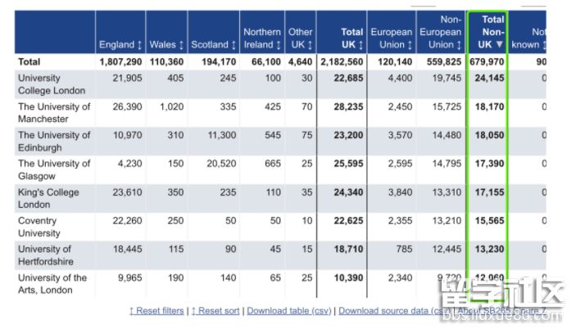Screen dimensions: 576x333
Task: Sort table by Wales column
Action: click(x=167, y=44)
